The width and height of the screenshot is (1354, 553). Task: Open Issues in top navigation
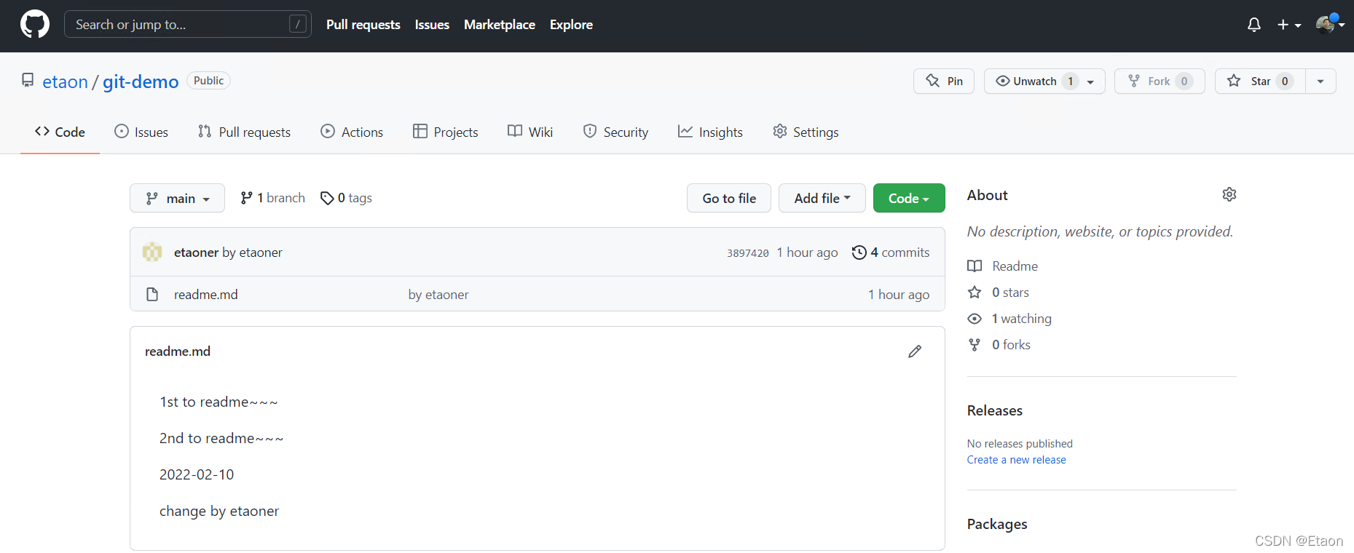pyautogui.click(x=432, y=25)
